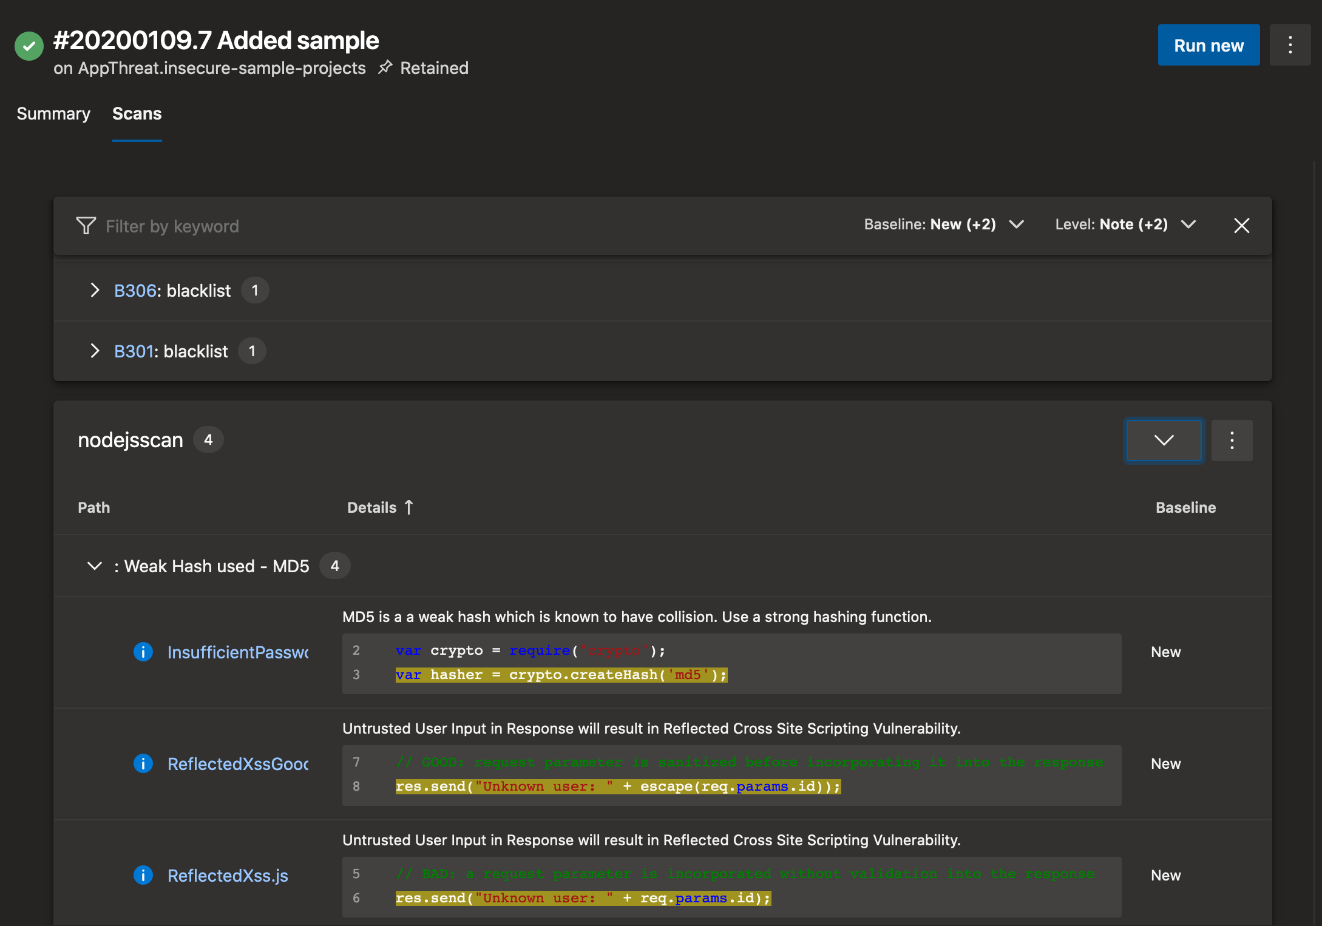Click the filter funnel icon

pos(86,226)
